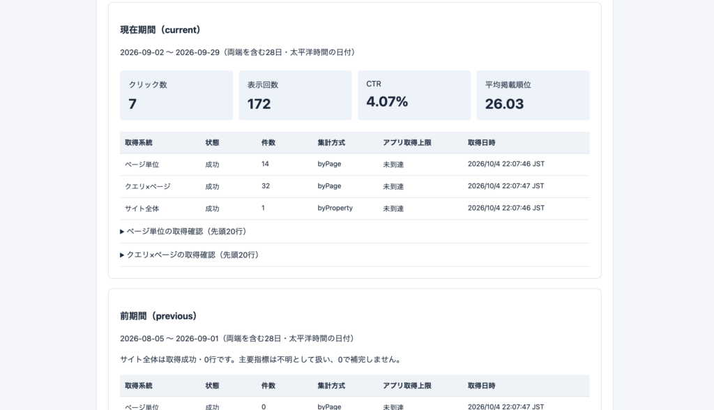This screenshot has width=714, height=410.
Task: Click 集計方式 header in previous period table
Action: [331, 386]
